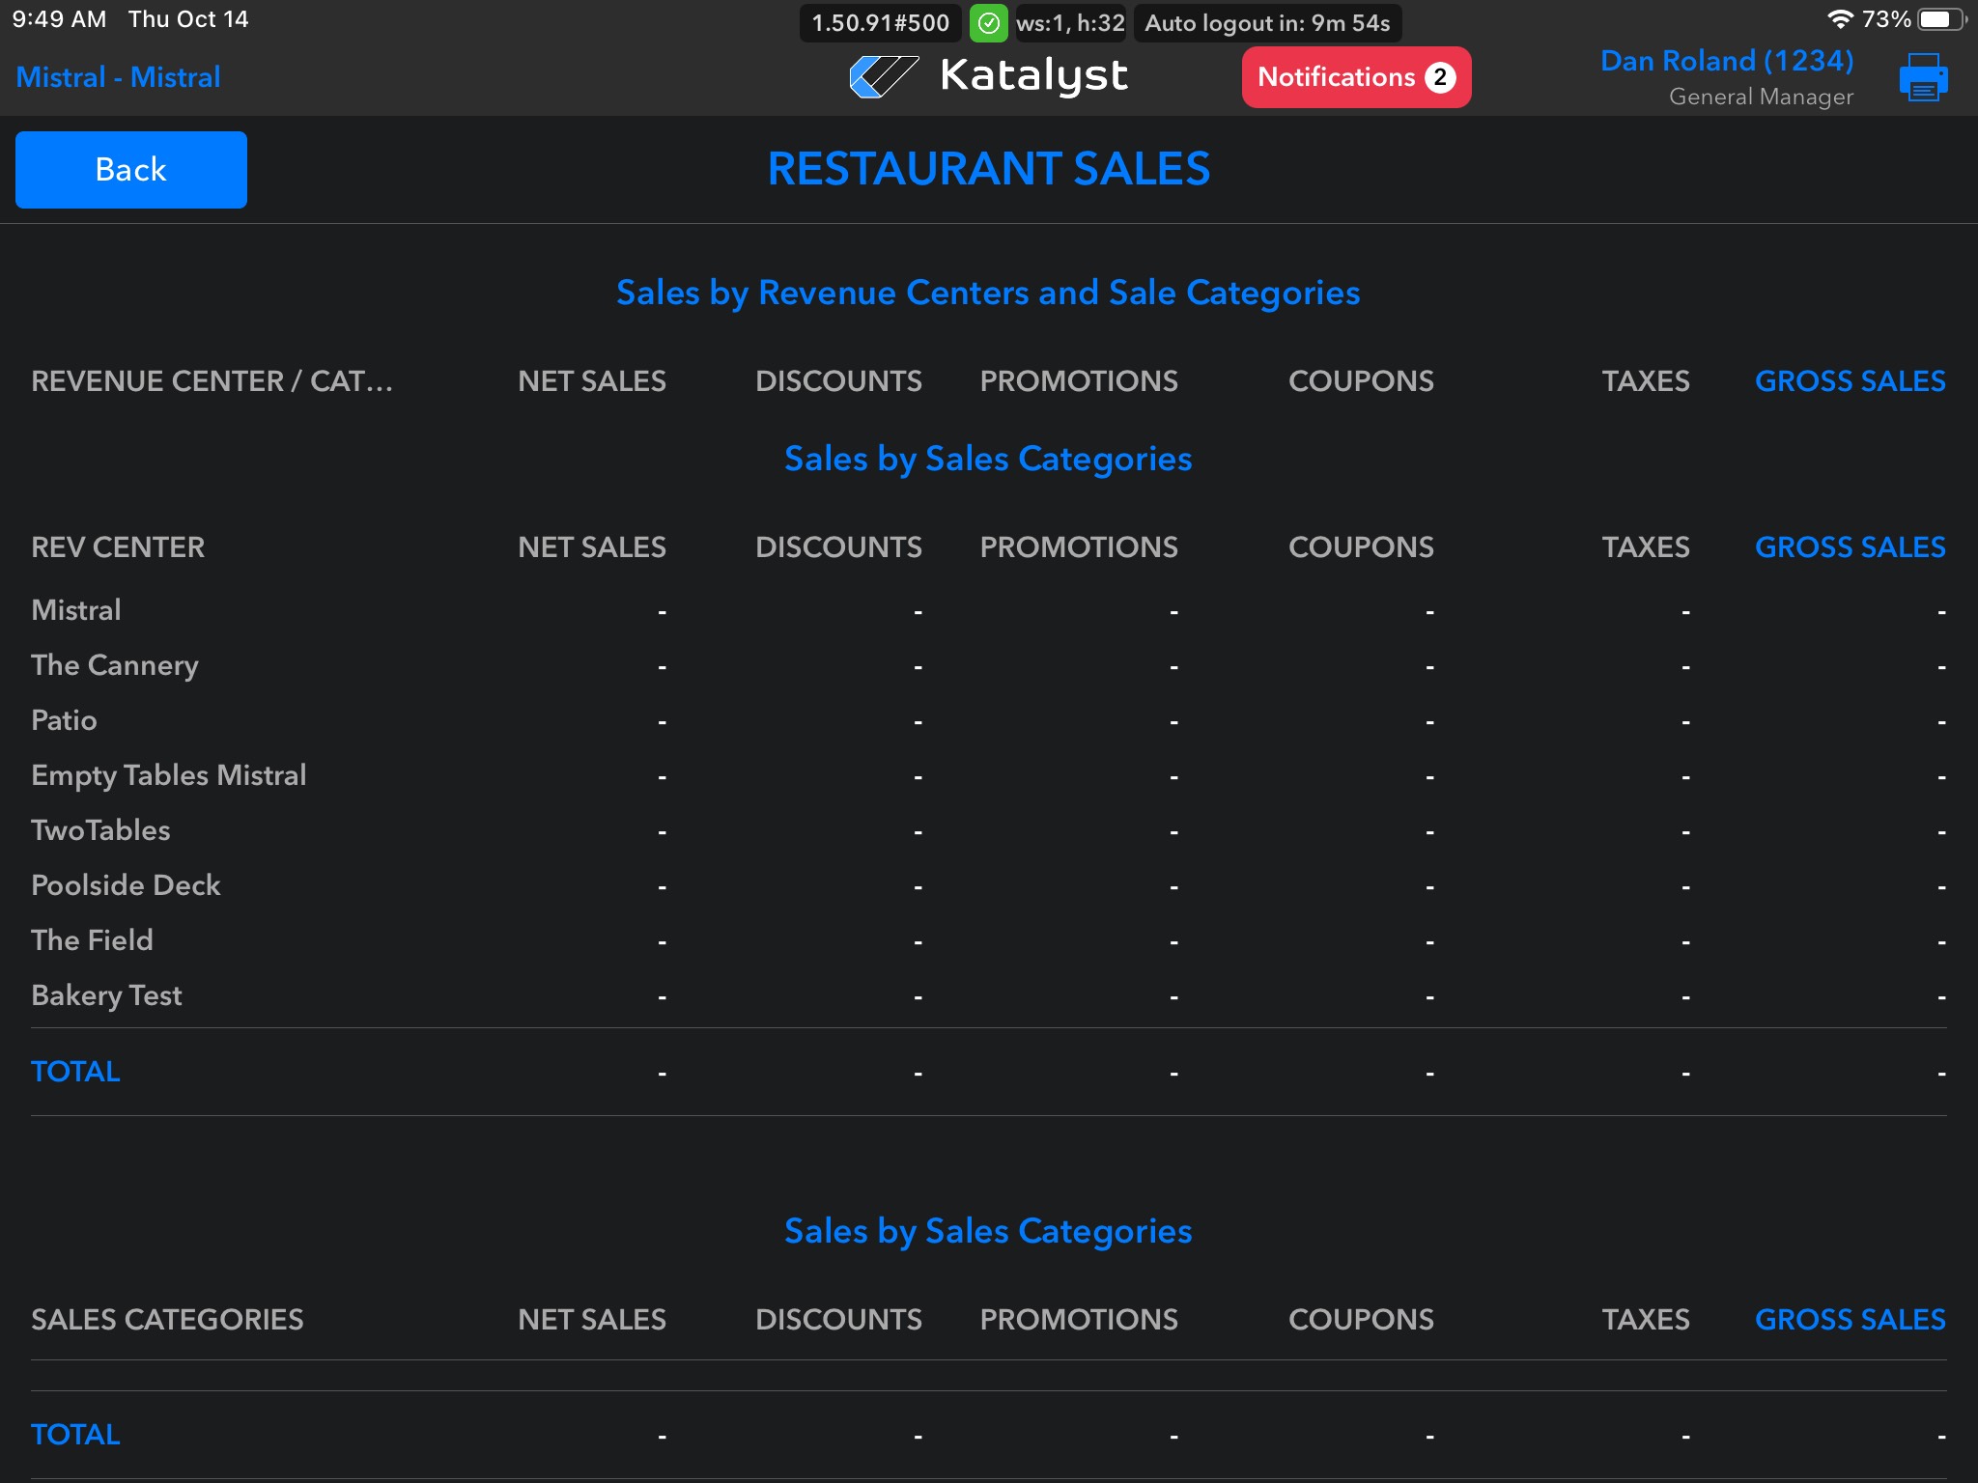Sort by GROSS SALES in the REV CENTER table

coord(1850,547)
